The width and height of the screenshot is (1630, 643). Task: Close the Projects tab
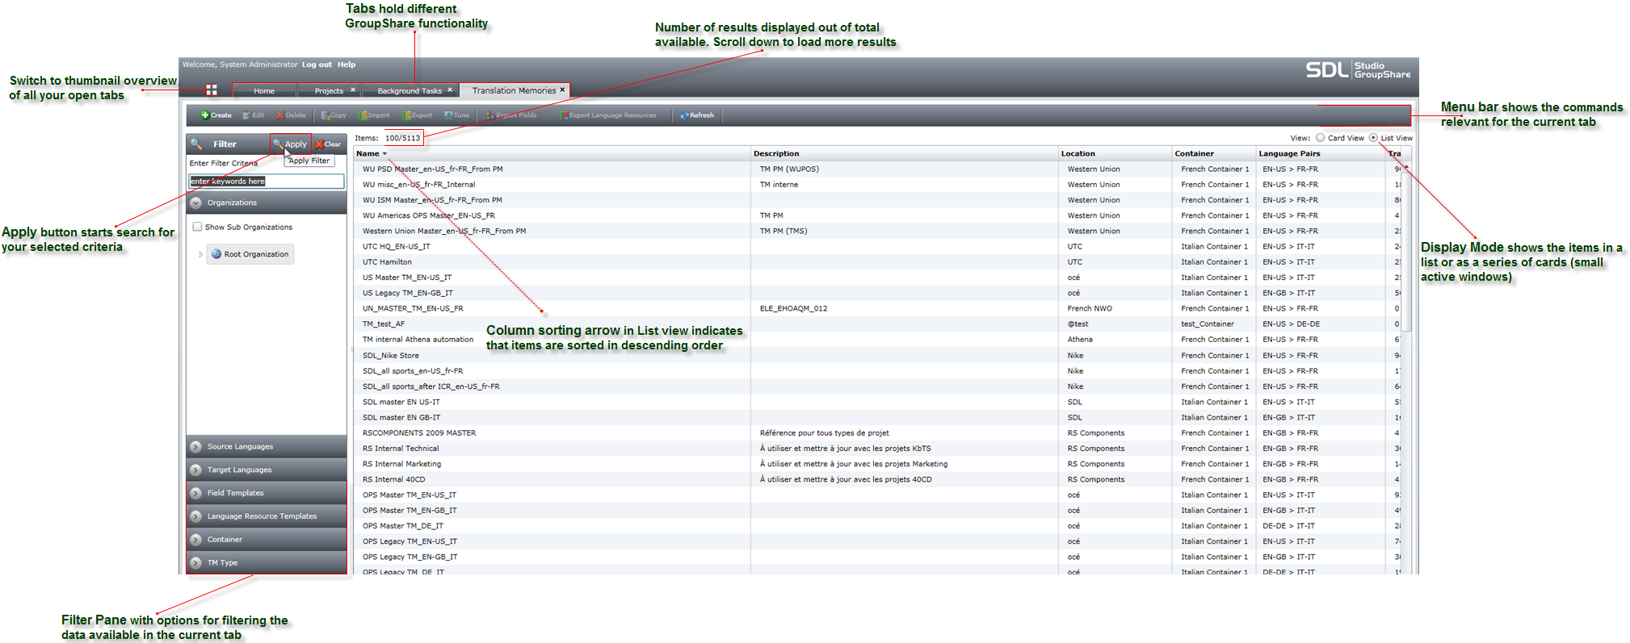click(x=353, y=90)
